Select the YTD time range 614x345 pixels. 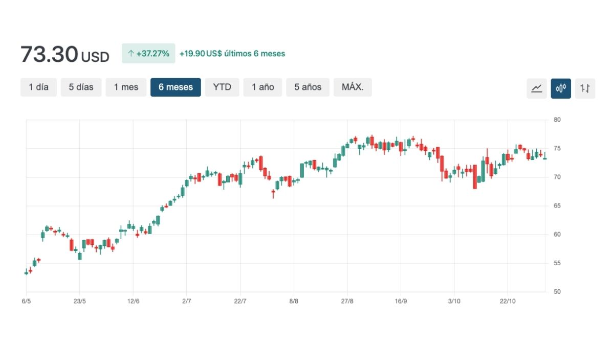tap(222, 87)
